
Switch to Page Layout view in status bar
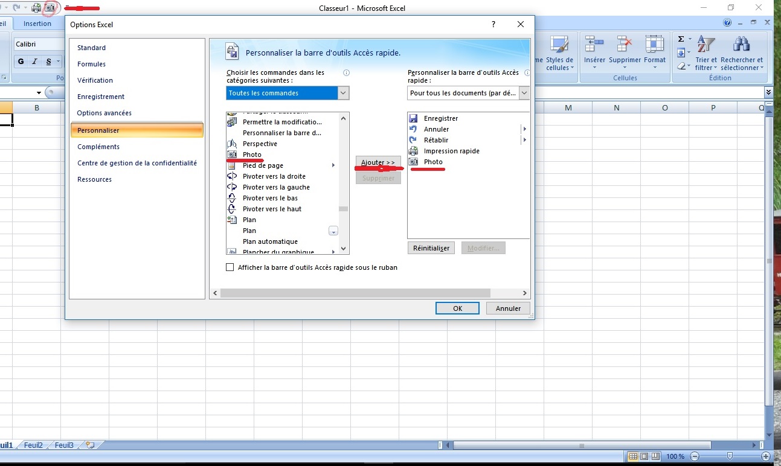tap(644, 456)
